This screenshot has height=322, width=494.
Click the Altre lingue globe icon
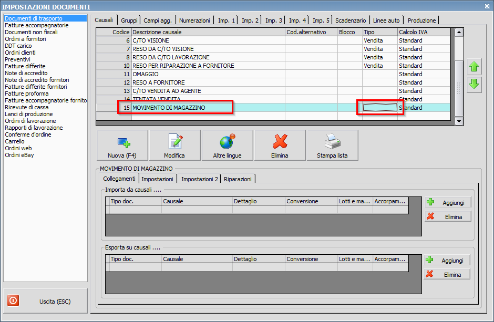point(228,141)
